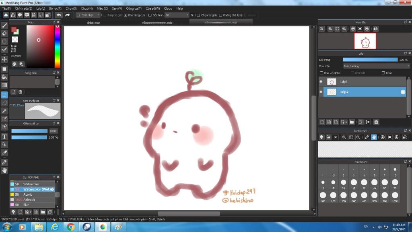Select the Magic Wand tool
This screenshot has width=412, height=232.
pyautogui.click(x=4, y=111)
